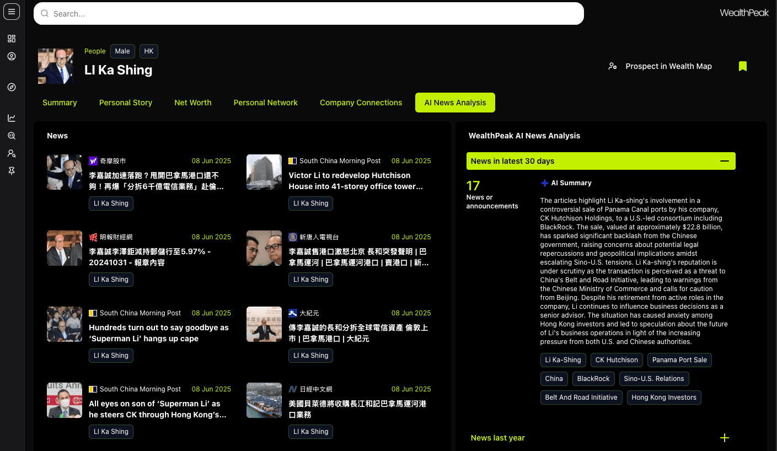Click LI Ka Shing tag under 奇摩股市 article

[x=111, y=203]
